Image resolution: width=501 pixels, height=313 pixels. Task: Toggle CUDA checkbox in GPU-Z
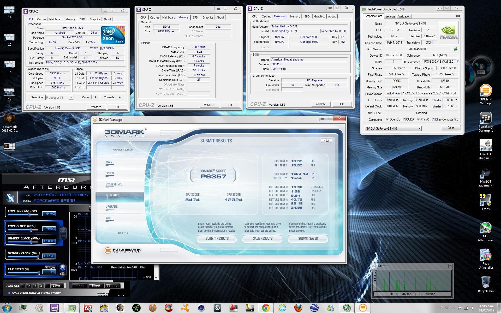[x=404, y=119]
